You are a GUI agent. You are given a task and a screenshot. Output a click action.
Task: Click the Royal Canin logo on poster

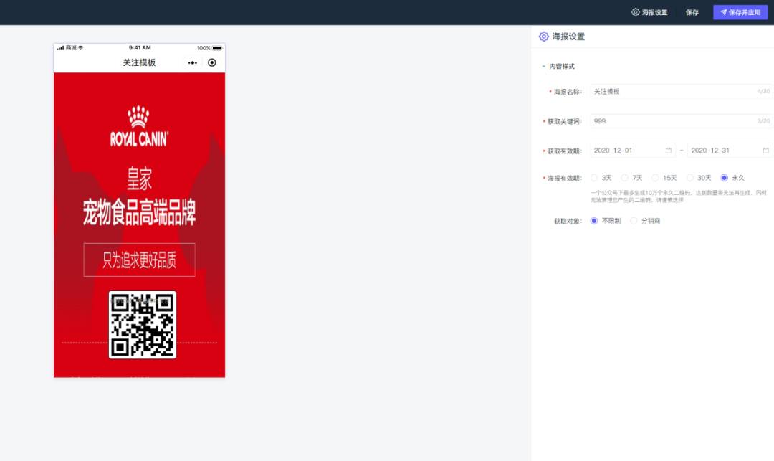tap(139, 126)
